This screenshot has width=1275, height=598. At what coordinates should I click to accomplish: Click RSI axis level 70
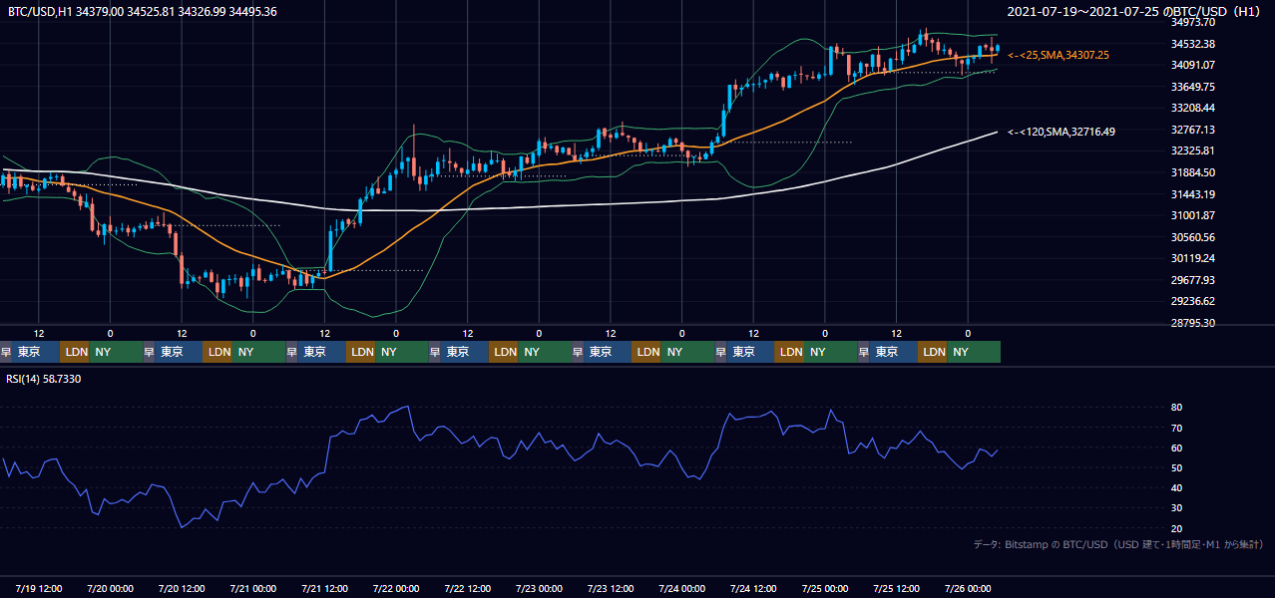1177,428
